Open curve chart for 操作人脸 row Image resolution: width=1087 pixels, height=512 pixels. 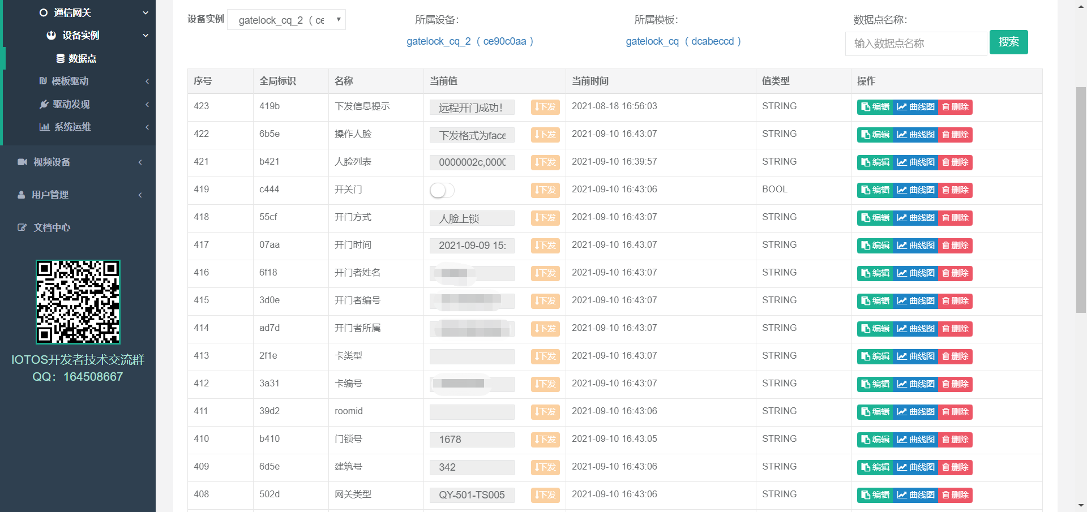[x=915, y=135]
